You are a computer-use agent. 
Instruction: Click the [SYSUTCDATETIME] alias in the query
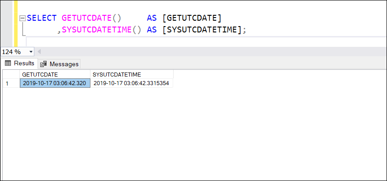[x=202, y=30]
